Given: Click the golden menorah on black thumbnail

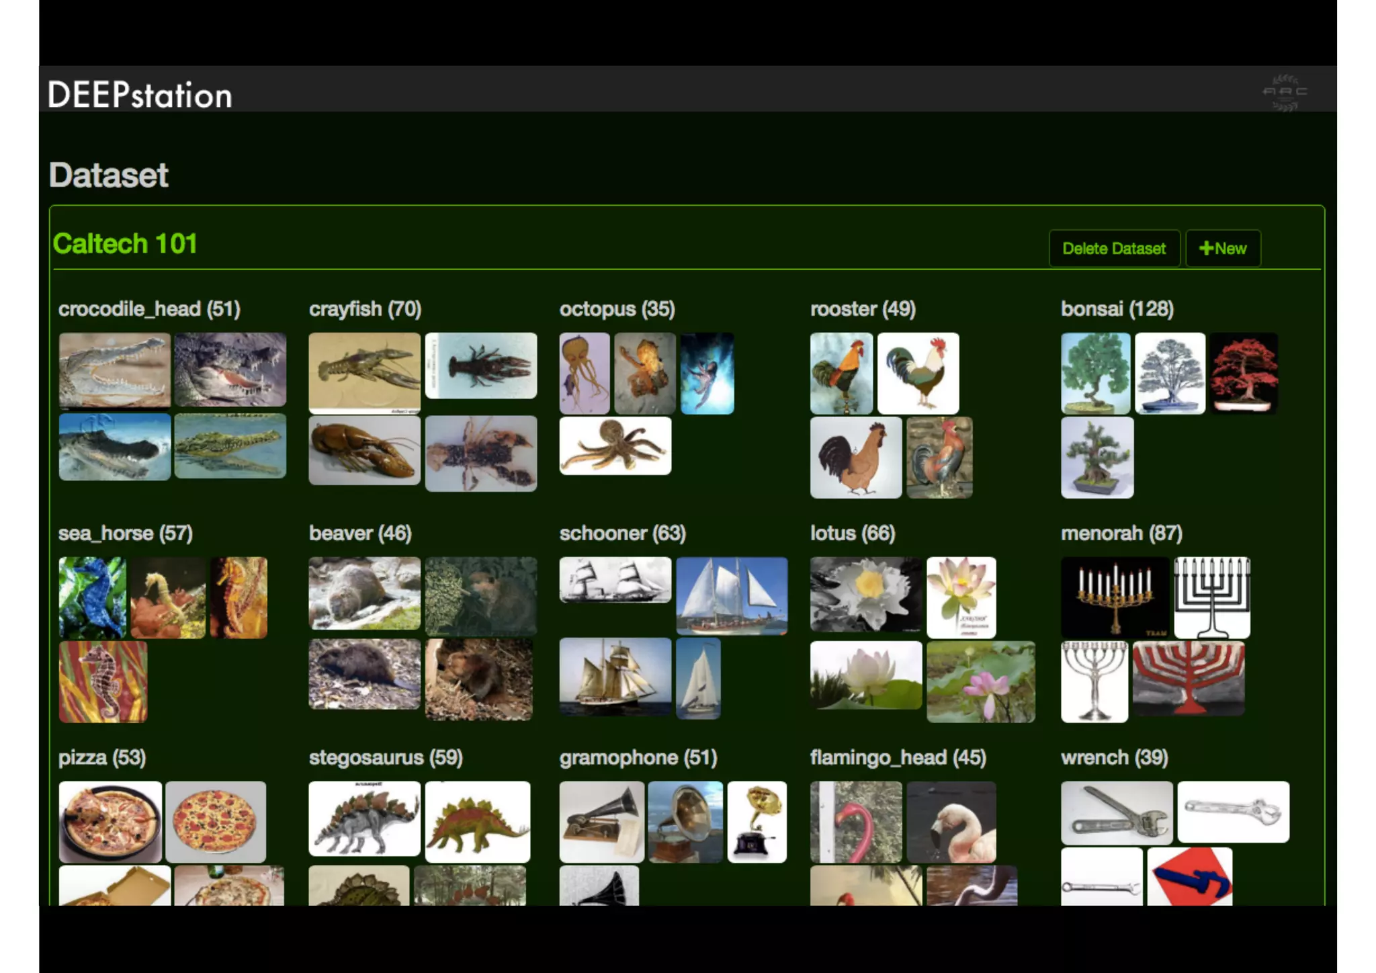Looking at the screenshot, I should coord(1115,597).
